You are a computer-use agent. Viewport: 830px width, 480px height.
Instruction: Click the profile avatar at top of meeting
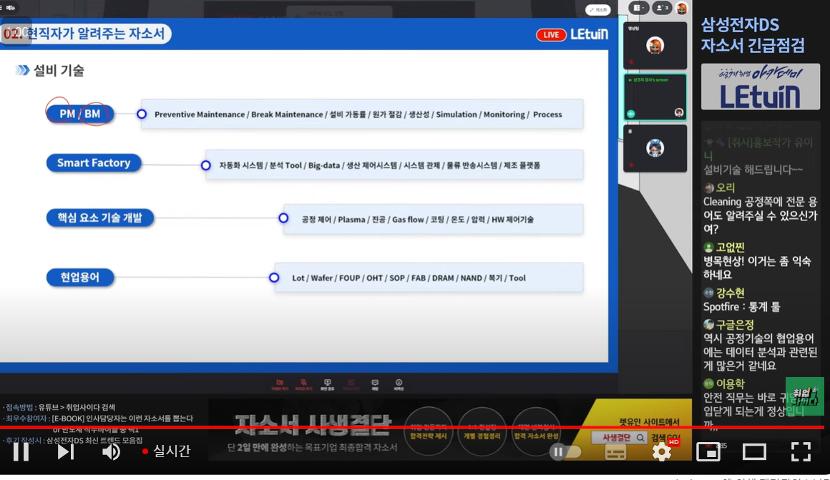[682, 8]
